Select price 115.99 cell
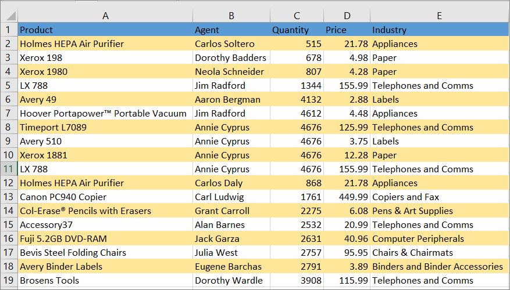Image resolution: width=510 pixels, height=290 pixels. coord(347,280)
